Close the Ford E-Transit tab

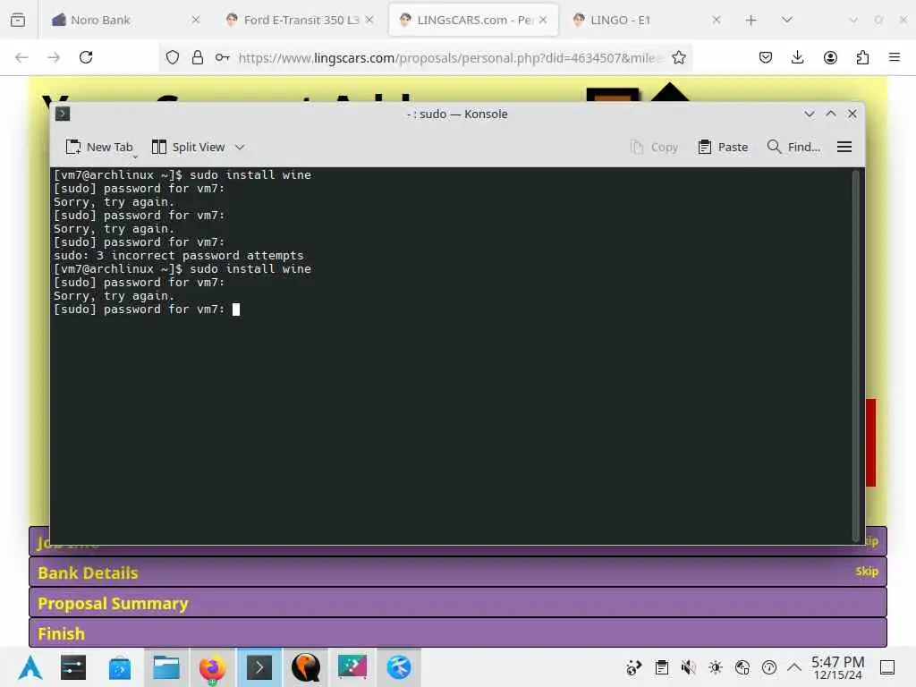click(369, 20)
